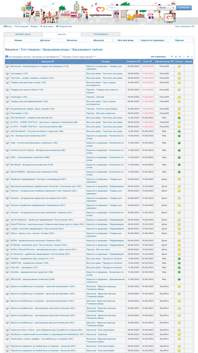Click the yellow status dot in Зоотовары row

(179, 113)
